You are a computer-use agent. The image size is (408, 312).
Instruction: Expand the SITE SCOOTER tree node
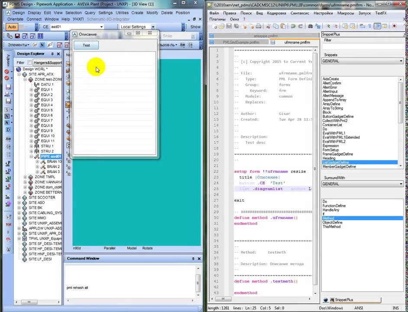click(x=19, y=198)
